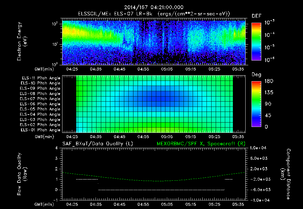Click the 3 tick on Raw Data Quality axis
The image size is (303, 209).
pyautogui.click(x=57, y=159)
